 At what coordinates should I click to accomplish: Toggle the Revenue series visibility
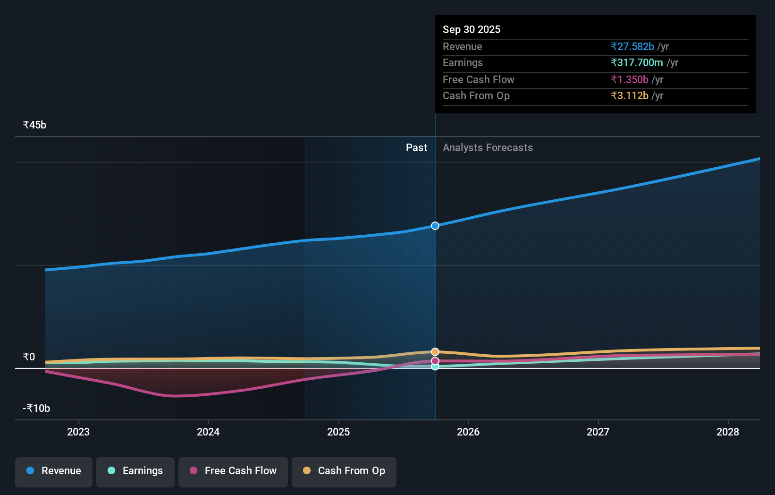click(53, 470)
